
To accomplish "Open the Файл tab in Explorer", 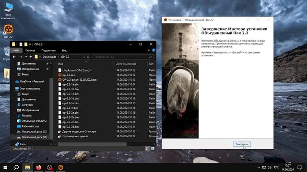I will click(16, 50).
